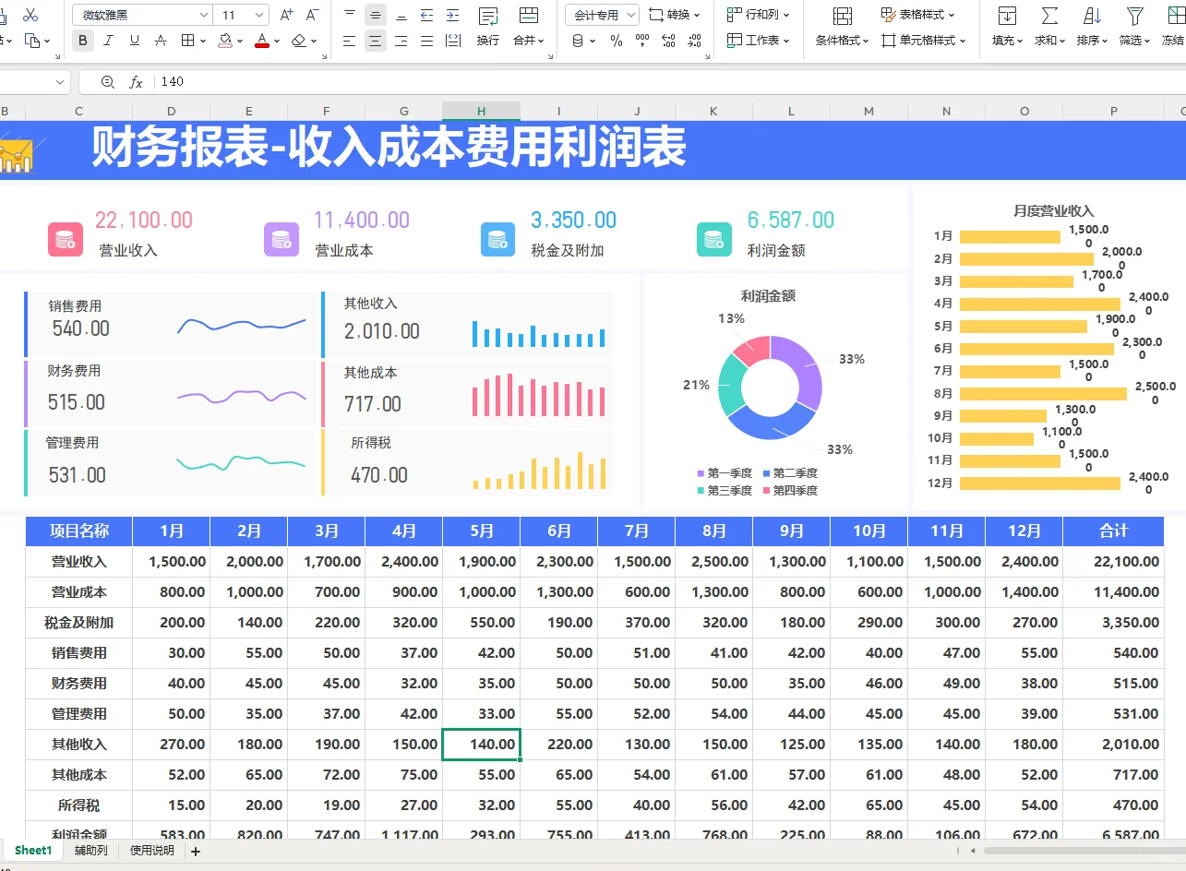Click the justify alignment icon
Screen dimensions: 1186x871
click(x=426, y=41)
